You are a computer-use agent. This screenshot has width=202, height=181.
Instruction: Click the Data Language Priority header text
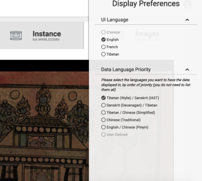pyautogui.click(x=126, y=70)
